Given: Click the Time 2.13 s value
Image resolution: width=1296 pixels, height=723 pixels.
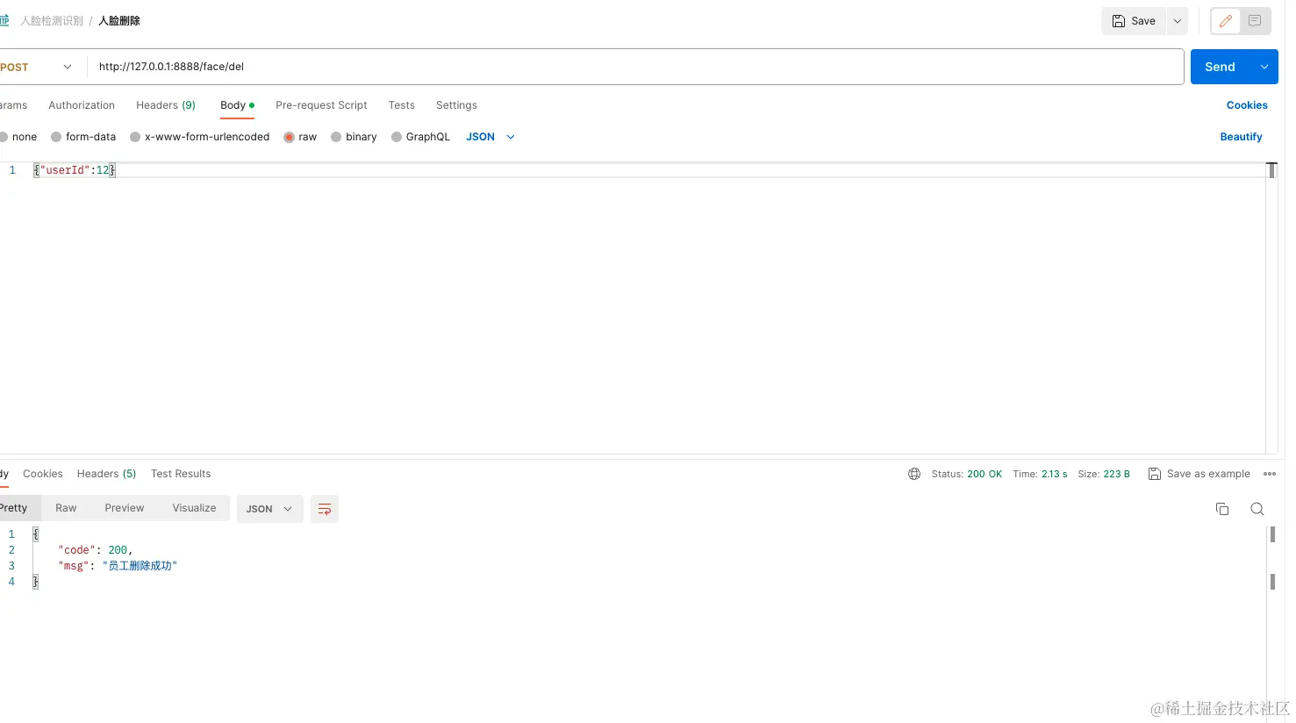Looking at the screenshot, I should [1055, 474].
